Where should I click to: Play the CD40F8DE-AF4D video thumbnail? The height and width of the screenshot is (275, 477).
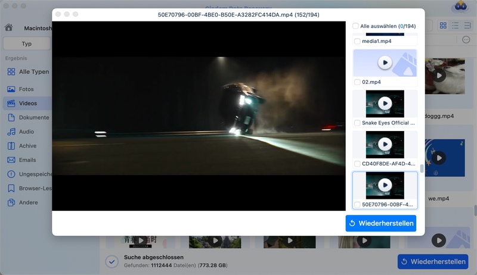click(x=385, y=144)
